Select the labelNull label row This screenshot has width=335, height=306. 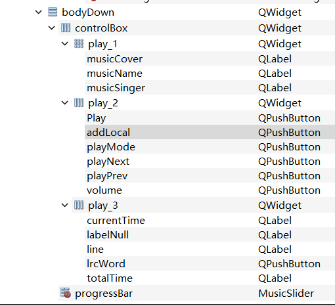coord(210,234)
